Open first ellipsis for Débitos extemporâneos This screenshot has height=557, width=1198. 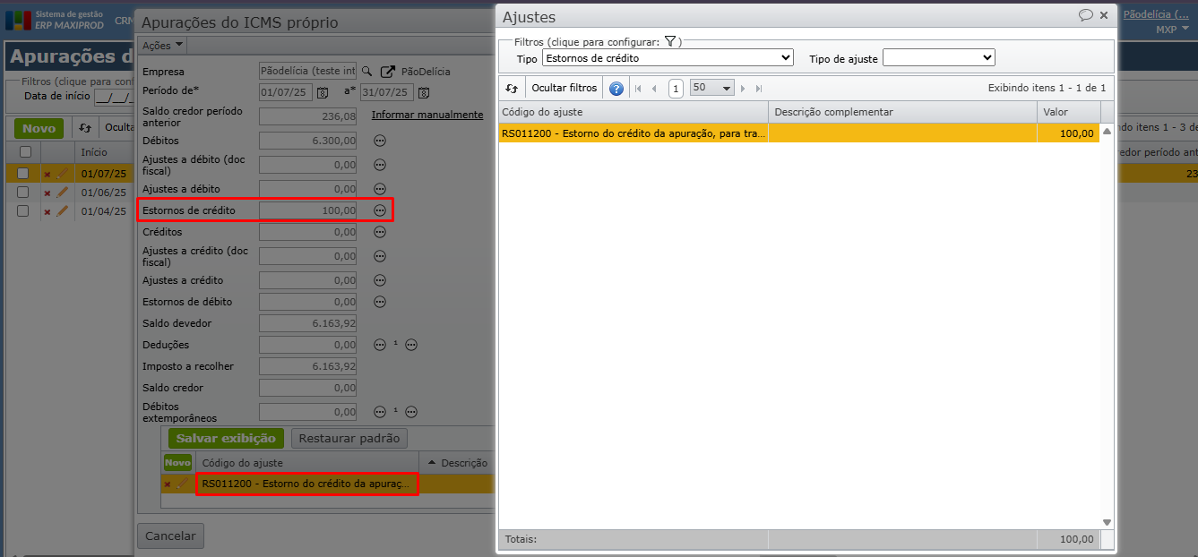(x=380, y=412)
